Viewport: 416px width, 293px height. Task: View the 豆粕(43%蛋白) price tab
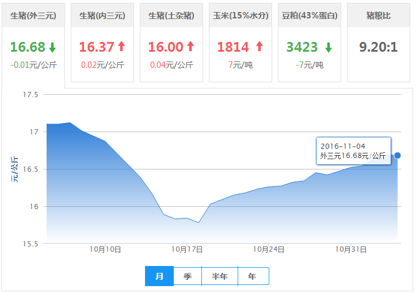(x=310, y=16)
